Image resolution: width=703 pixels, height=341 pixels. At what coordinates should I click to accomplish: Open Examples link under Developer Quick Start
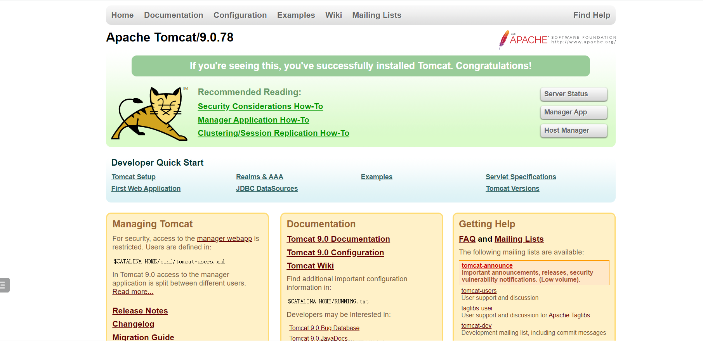tap(377, 177)
